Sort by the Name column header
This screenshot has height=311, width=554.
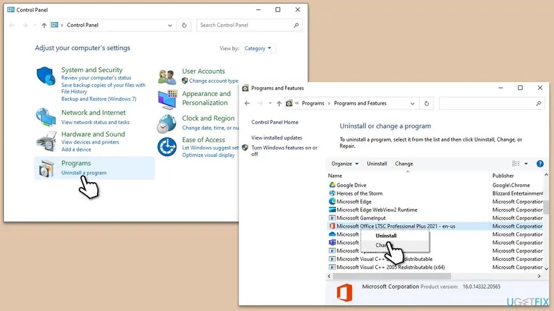coord(407,176)
